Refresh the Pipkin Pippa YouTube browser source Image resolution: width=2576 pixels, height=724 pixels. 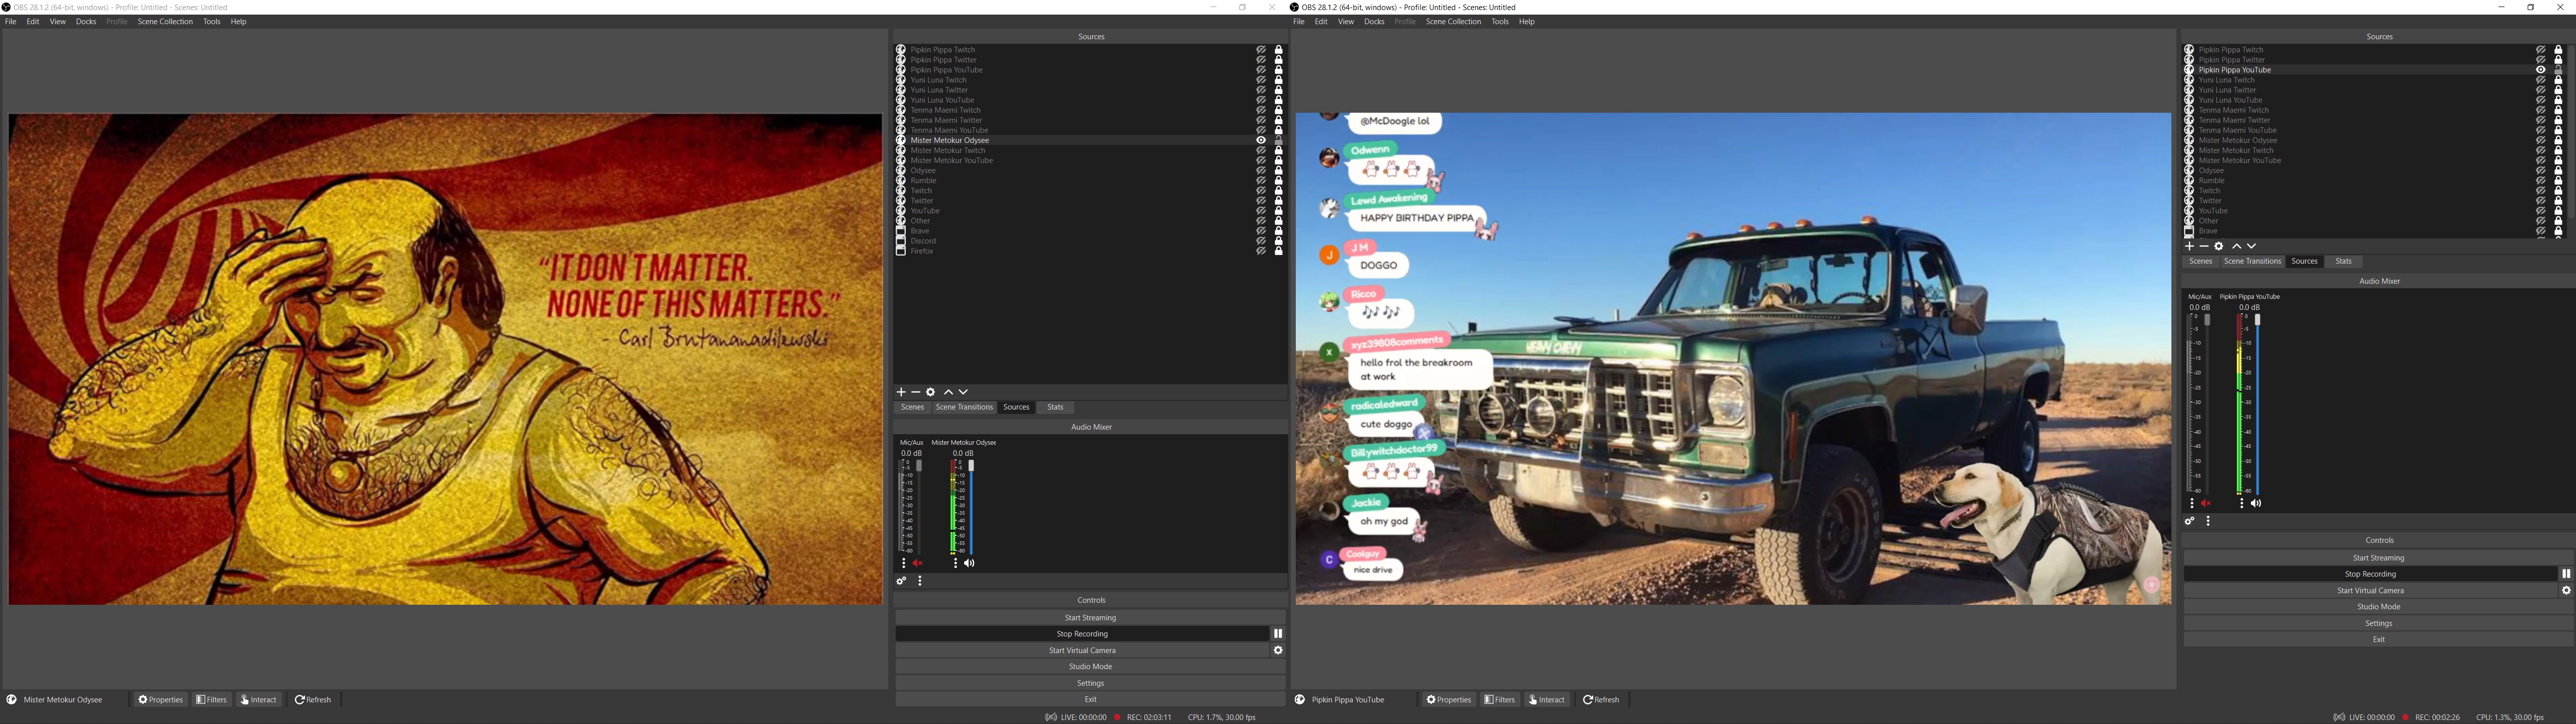coord(1601,700)
